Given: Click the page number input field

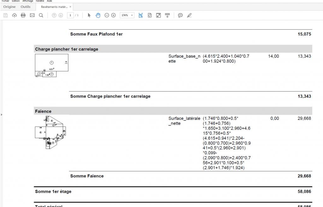Looking at the screenshot, I should point(70,15).
